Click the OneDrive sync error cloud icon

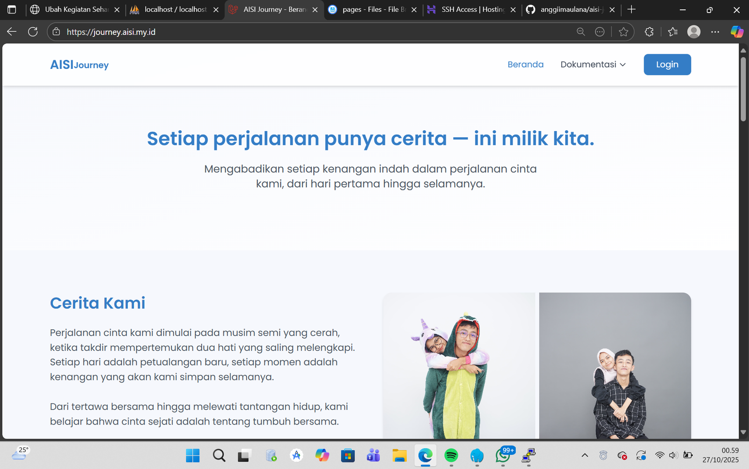point(623,454)
